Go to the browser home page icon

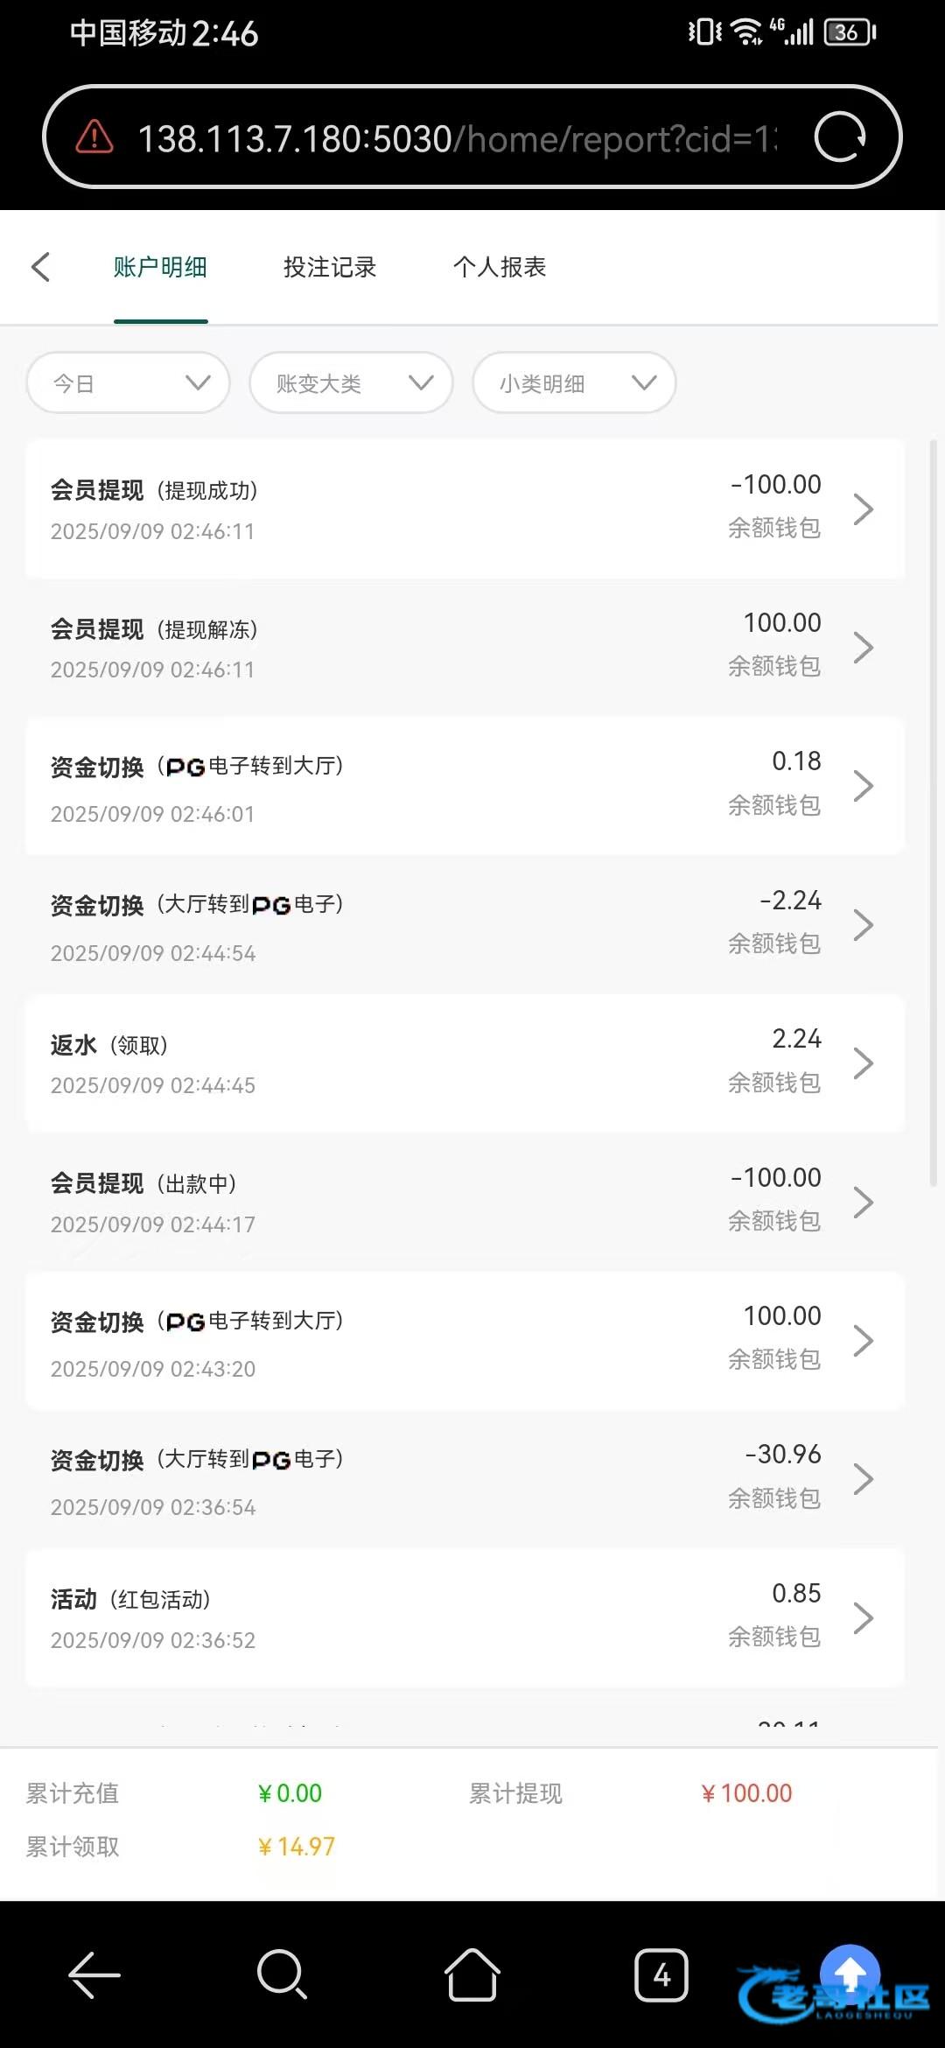(472, 1974)
